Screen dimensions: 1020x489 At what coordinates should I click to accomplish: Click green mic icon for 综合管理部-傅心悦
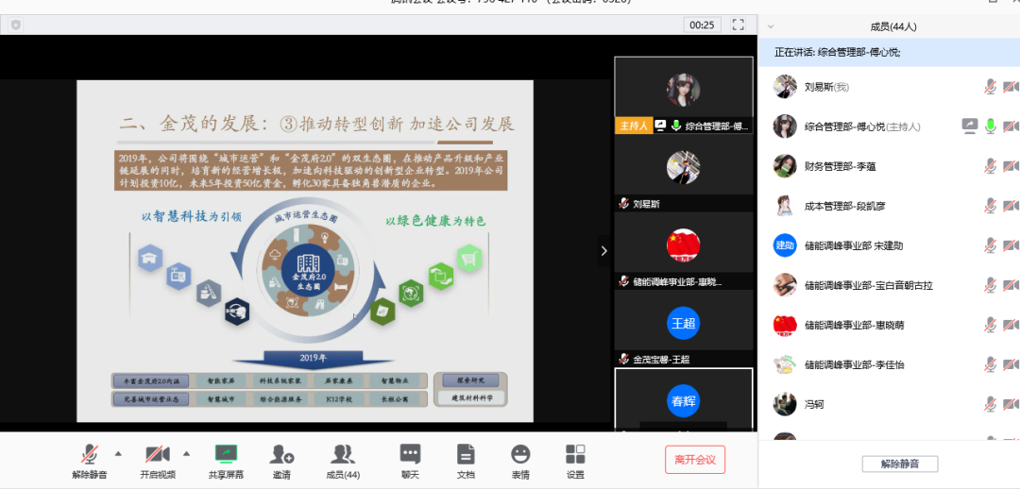[x=990, y=126]
